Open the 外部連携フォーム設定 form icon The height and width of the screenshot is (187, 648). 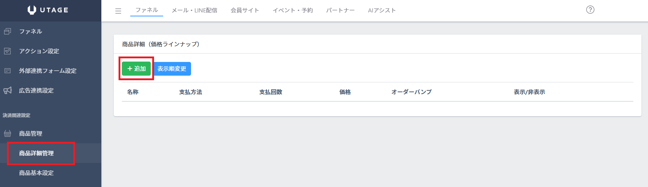7,71
